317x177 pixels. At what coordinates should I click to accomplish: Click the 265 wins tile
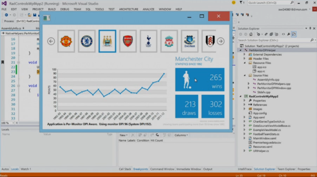tap(200, 80)
